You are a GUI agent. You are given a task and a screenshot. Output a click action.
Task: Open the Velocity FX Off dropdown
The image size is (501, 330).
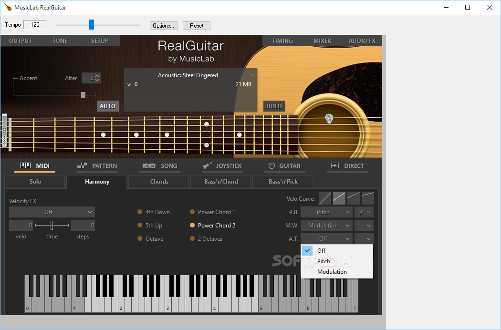tap(52, 212)
